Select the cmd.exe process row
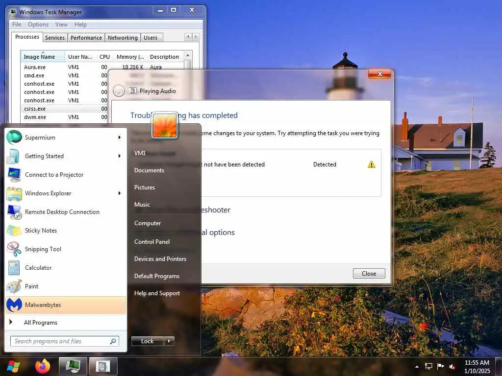The image size is (502, 376). [64, 75]
